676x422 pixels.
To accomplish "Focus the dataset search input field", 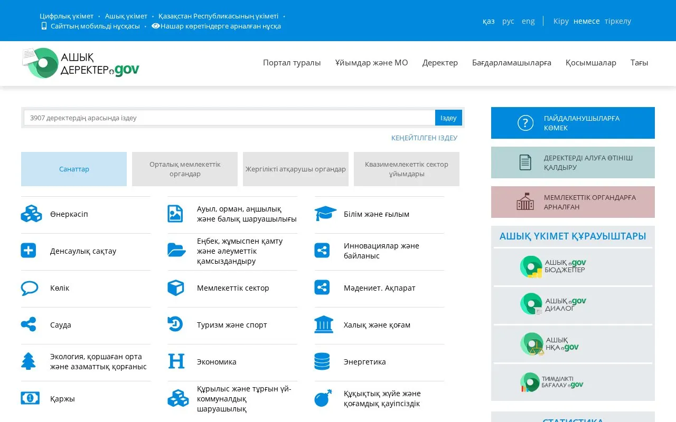I will click(x=229, y=118).
